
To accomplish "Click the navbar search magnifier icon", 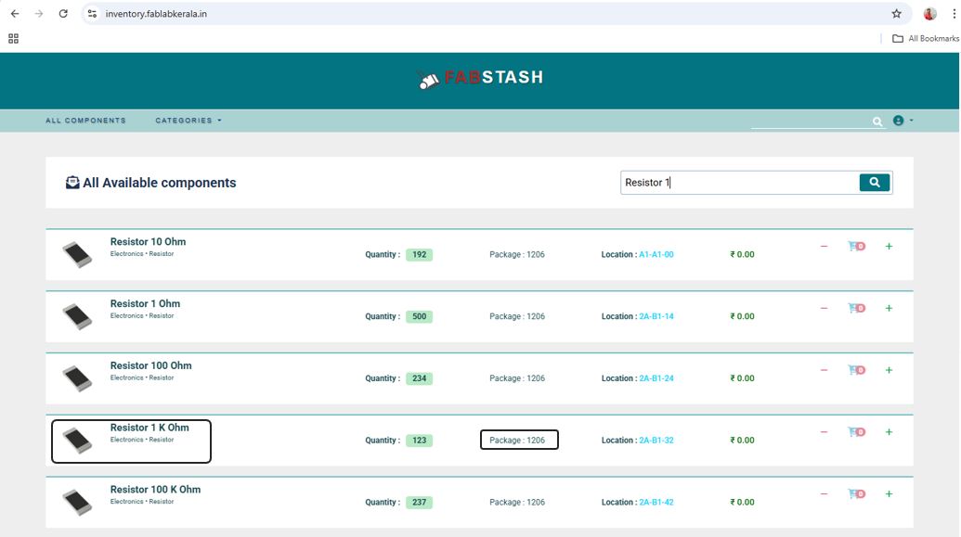I will click(x=877, y=121).
